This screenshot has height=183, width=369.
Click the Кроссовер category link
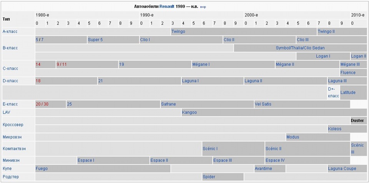click(13, 125)
